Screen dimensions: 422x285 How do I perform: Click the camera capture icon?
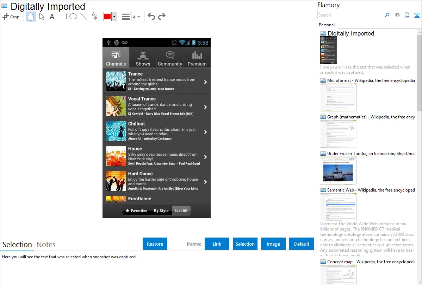pos(397,15)
